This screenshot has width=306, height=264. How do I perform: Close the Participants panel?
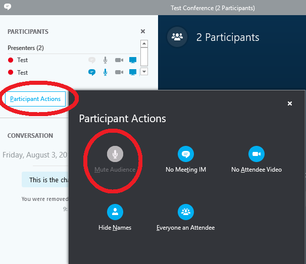(x=143, y=31)
